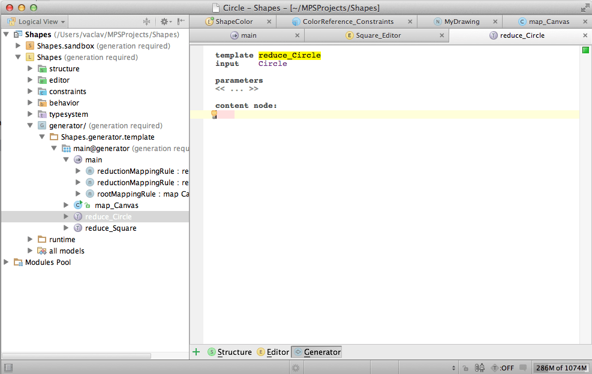Click the lock icon in status bar
The image size is (592, 374).
click(x=465, y=367)
